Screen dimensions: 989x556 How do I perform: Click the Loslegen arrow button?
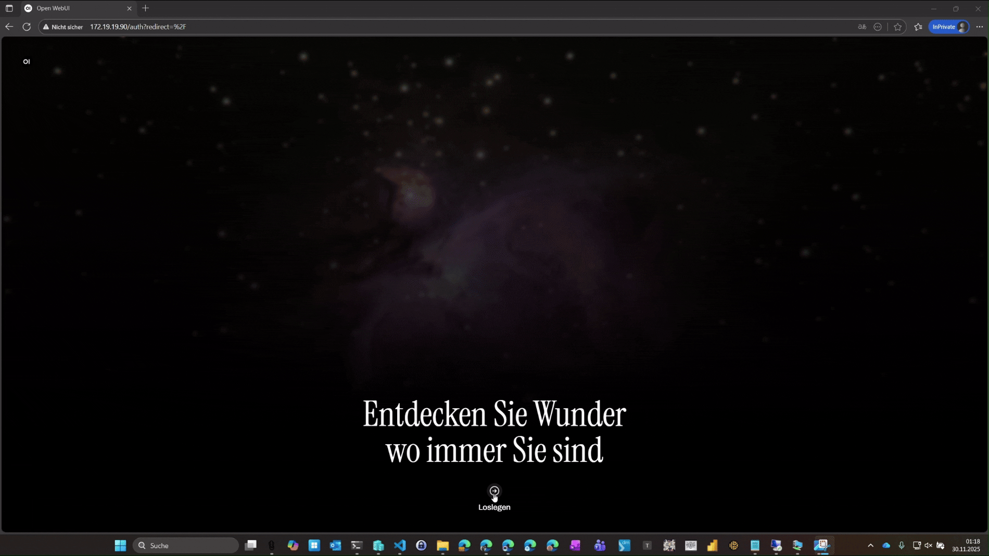494,491
